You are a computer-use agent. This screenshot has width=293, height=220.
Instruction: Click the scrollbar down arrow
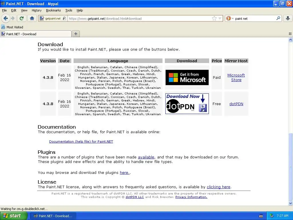(290, 203)
